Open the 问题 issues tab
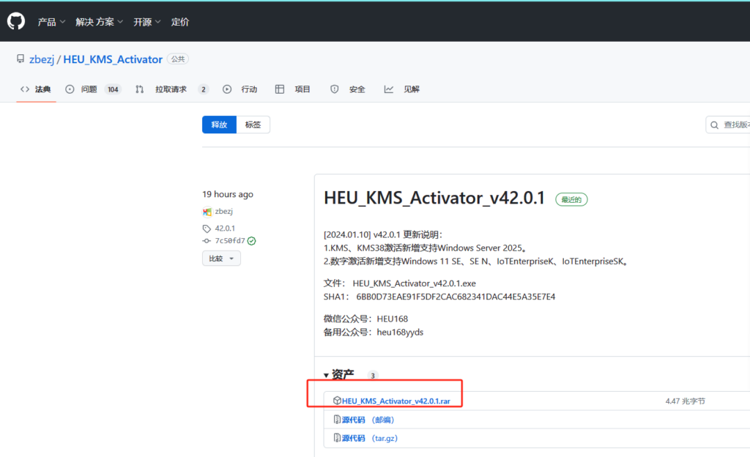Viewport: 750px width, 457px height. (89, 89)
